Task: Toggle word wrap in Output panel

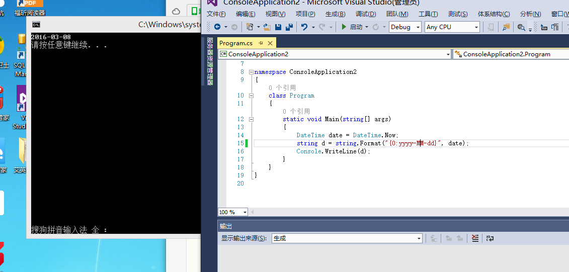Action: (x=490, y=238)
